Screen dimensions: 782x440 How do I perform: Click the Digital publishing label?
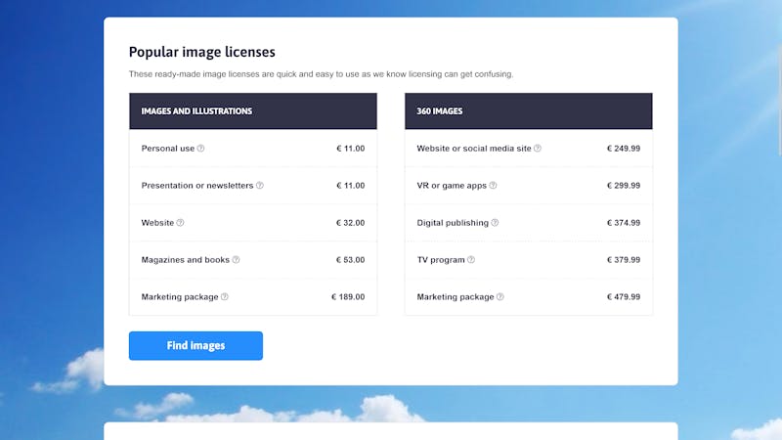[453, 223]
